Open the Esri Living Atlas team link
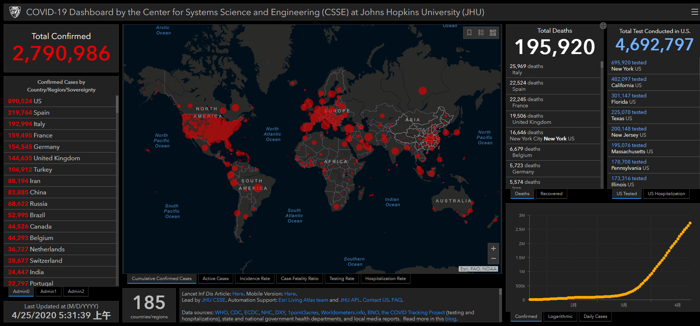 click(303, 300)
